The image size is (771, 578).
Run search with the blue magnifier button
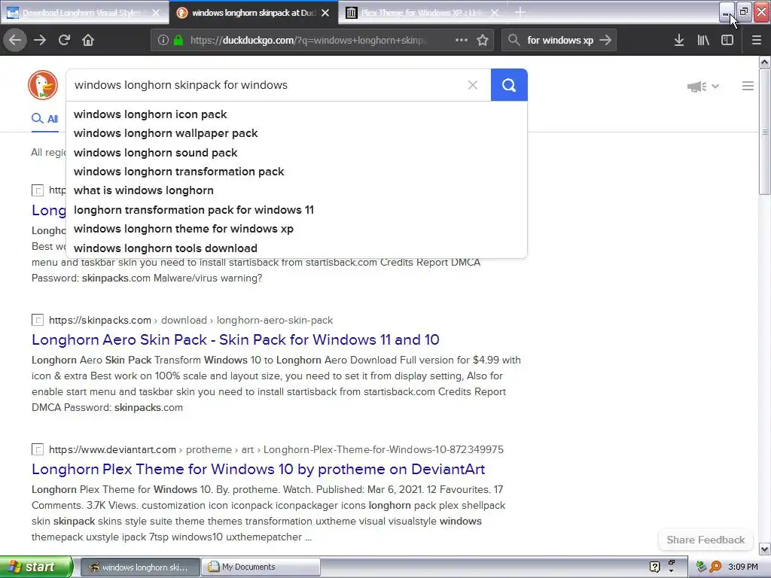pyautogui.click(x=509, y=85)
